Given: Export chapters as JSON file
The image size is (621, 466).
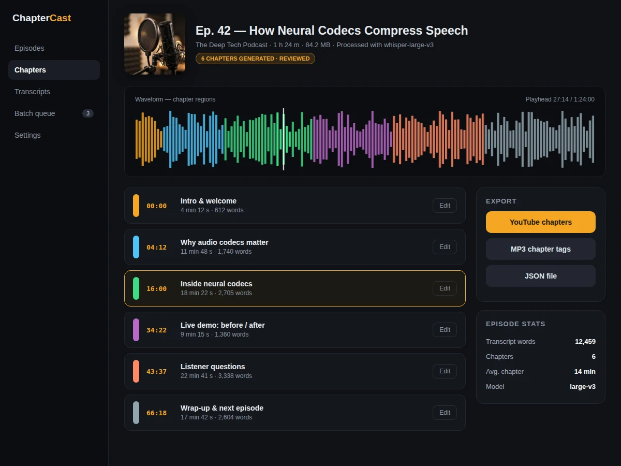Looking at the screenshot, I should [x=541, y=276].
